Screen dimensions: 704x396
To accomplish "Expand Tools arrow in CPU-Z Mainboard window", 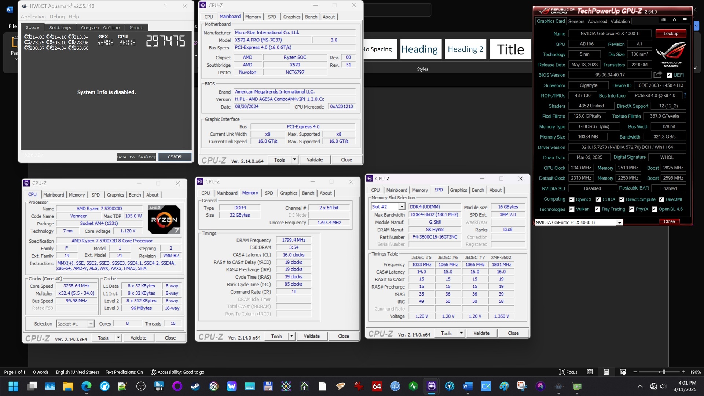I will click(x=294, y=160).
